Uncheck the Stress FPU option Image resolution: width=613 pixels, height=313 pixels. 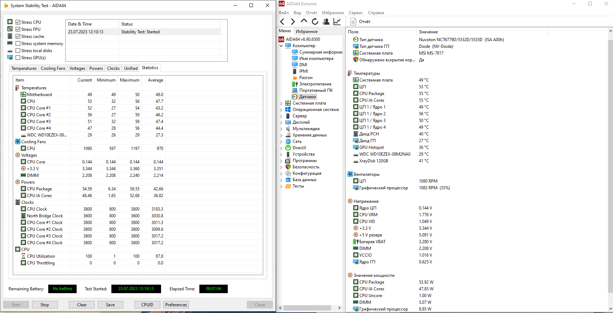point(18,29)
